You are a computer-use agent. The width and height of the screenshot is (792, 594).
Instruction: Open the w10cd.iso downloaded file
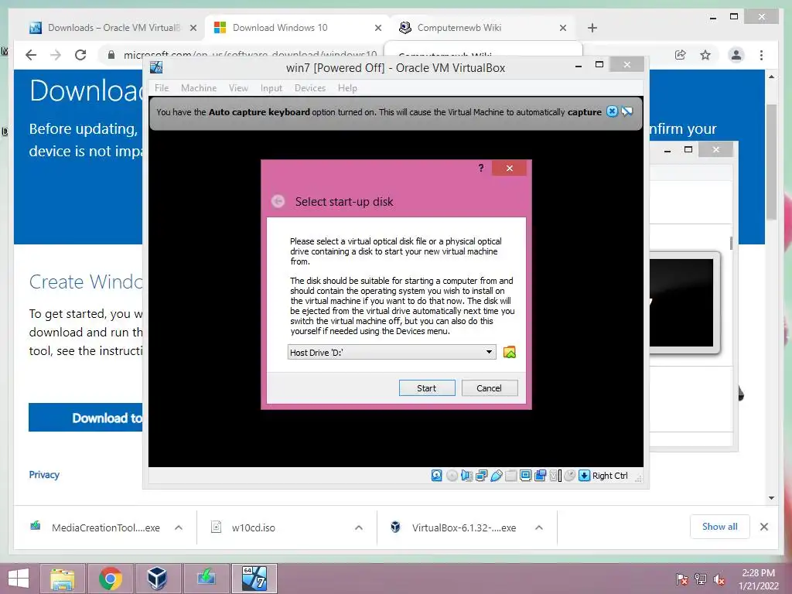[254, 527]
